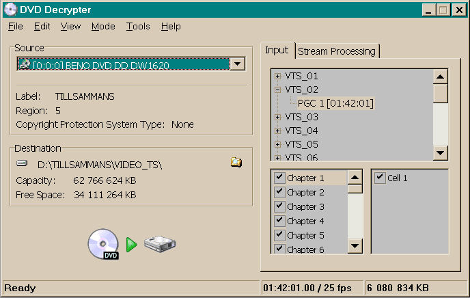Open the File menu

pos(15,26)
